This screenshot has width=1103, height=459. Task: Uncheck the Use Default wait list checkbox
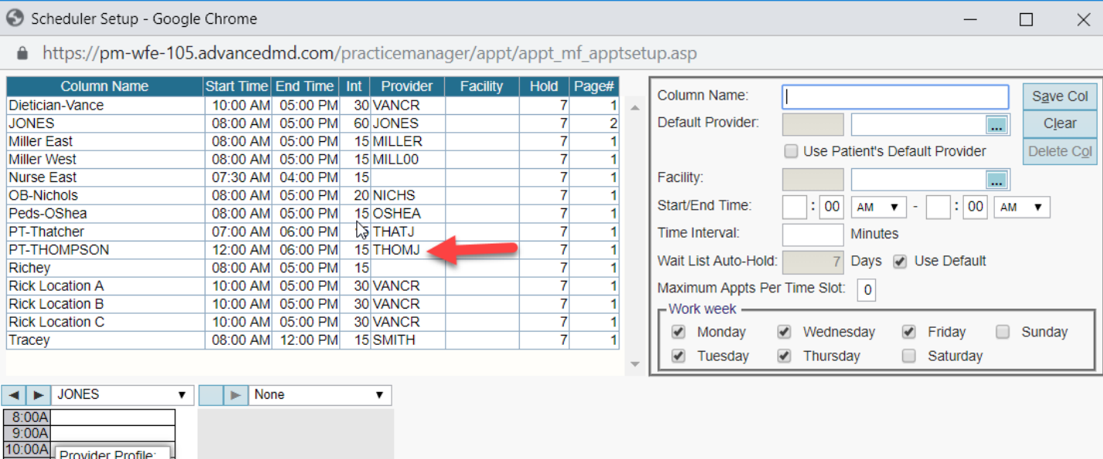point(899,262)
